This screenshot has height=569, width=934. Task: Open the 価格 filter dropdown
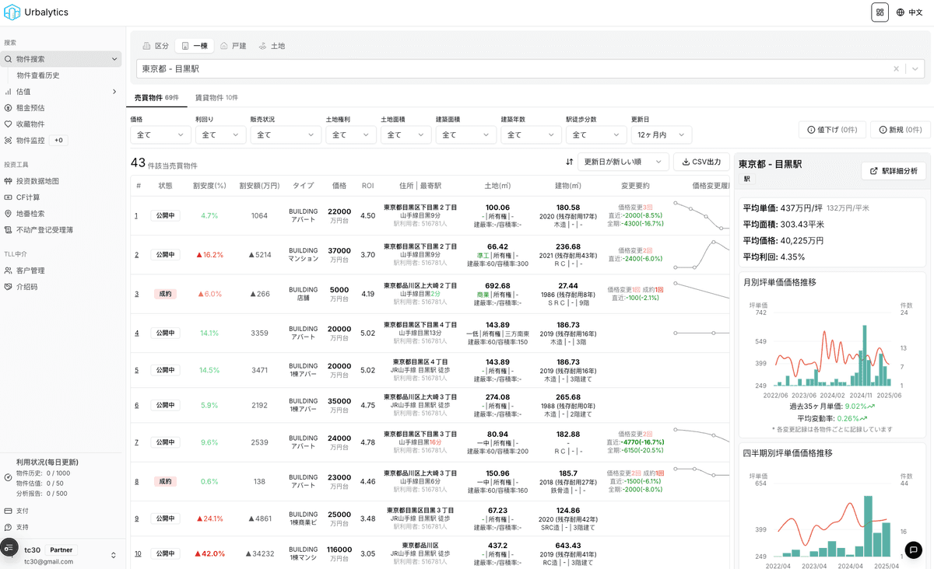pos(160,135)
